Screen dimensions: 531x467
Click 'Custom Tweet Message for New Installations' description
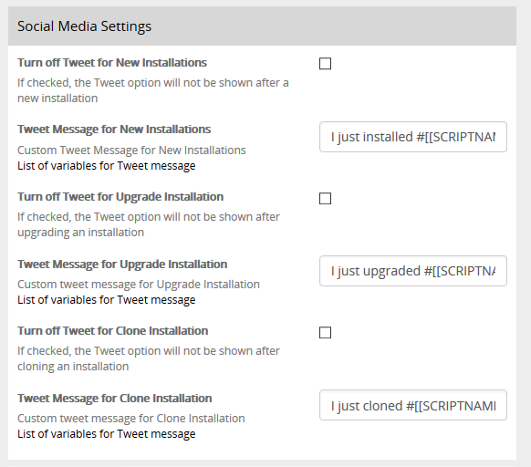(x=131, y=150)
